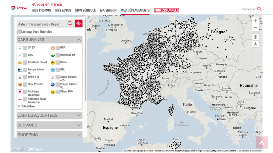The image size is (273, 153).
Task: Open the Ma Maison menu
Action: 108,10
